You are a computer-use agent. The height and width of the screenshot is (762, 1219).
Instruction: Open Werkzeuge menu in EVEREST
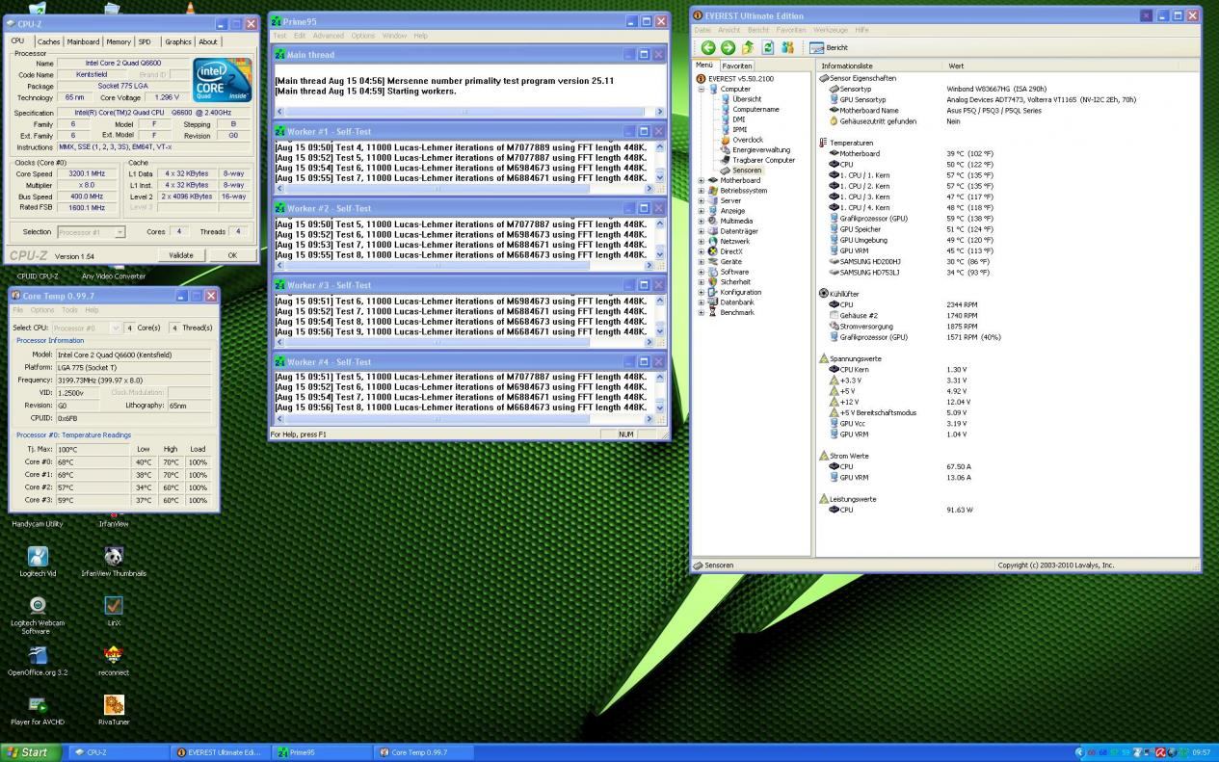(x=831, y=30)
